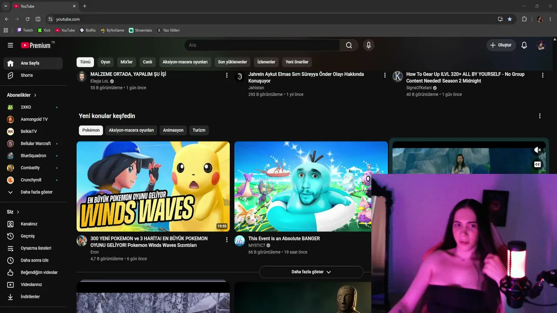The height and width of the screenshot is (313, 557).
Task: Select the Tümü filter chip
Action: (x=85, y=62)
